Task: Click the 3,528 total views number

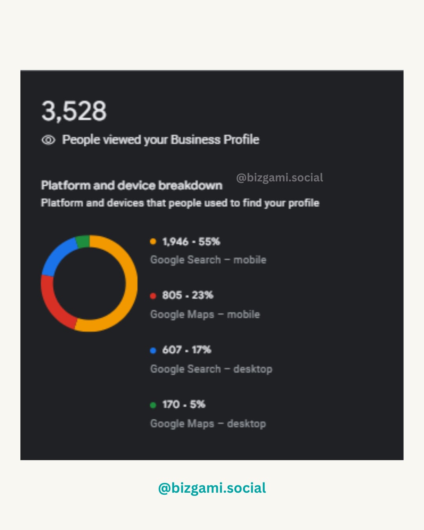Action: (x=74, y=111)
